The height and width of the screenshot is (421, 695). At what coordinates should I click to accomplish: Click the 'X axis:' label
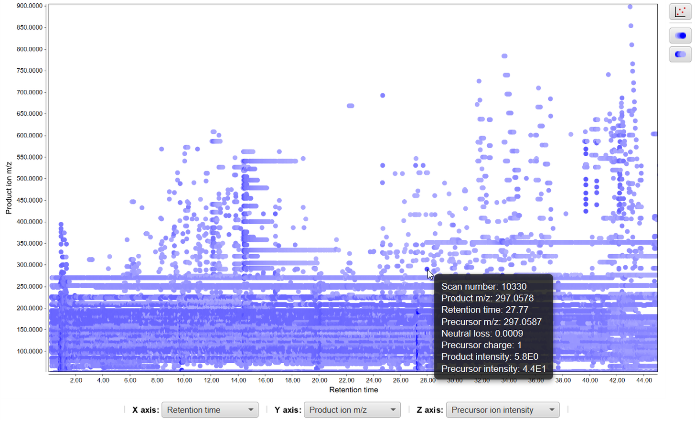coord(146,410)
